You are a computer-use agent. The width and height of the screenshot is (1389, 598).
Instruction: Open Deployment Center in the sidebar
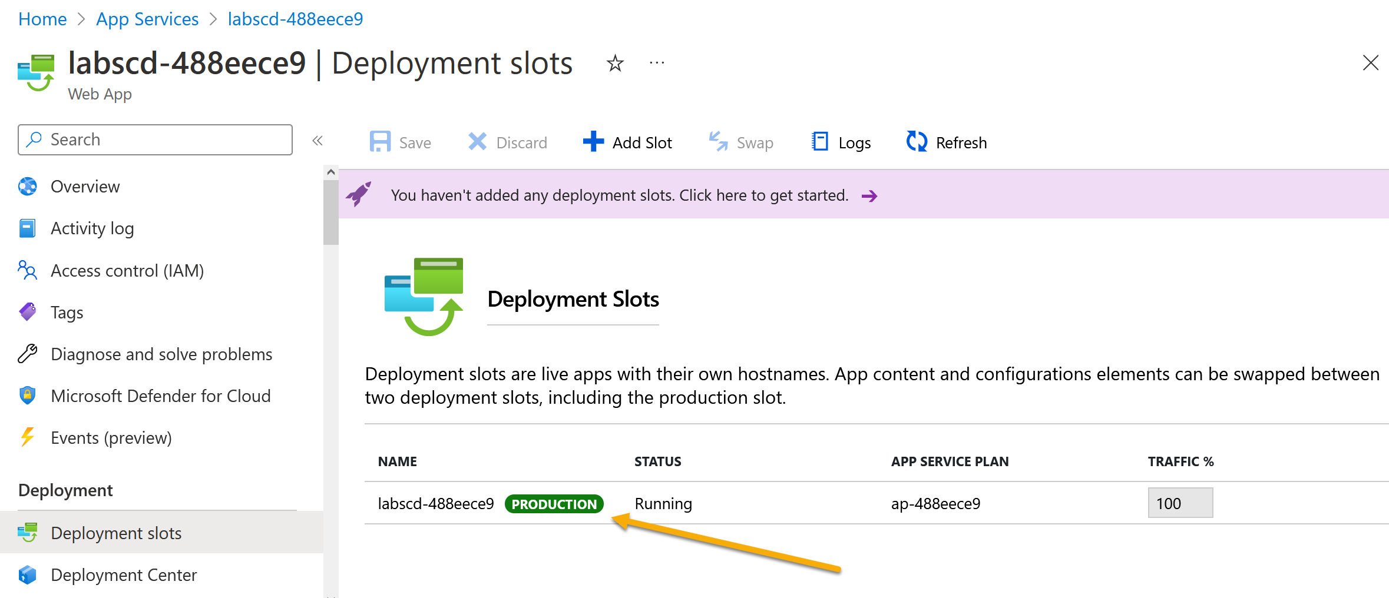click(124, 575)
